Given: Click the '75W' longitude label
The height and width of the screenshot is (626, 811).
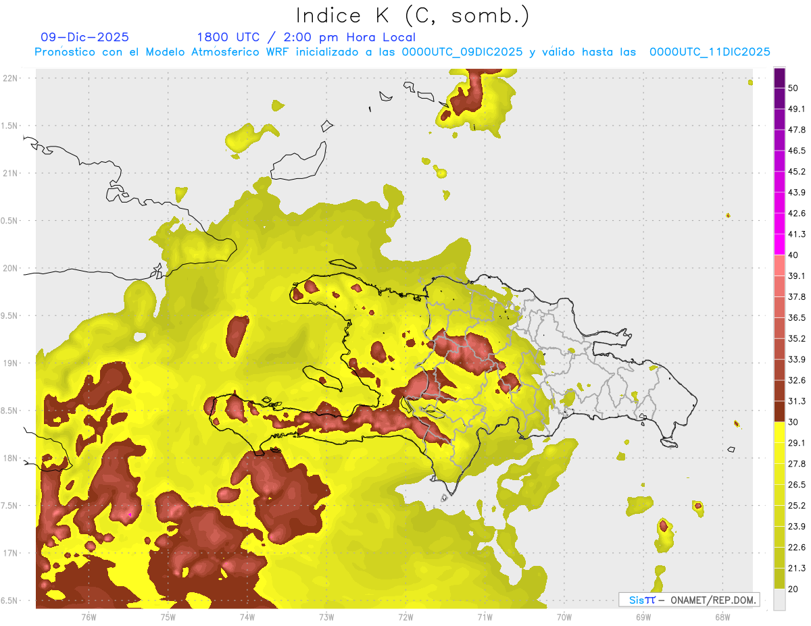Looking at the screenshot, I should coord(168,617).
